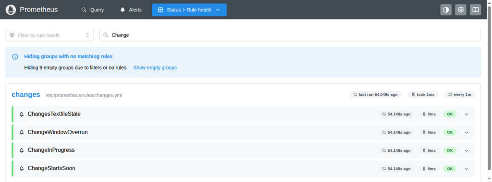Click the 54.148s ago badge of ChangeWindowOverrun

pyautogui.click(x=396, y=132)
